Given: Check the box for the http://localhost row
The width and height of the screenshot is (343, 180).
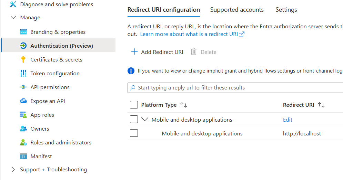Looking at the screenshot, I should click(134, 133).
